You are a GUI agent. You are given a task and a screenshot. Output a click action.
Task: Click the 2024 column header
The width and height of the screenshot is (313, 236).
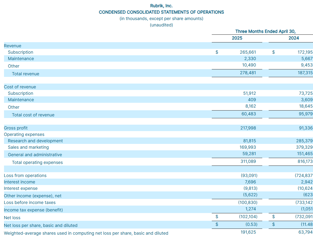coord(294,38)
